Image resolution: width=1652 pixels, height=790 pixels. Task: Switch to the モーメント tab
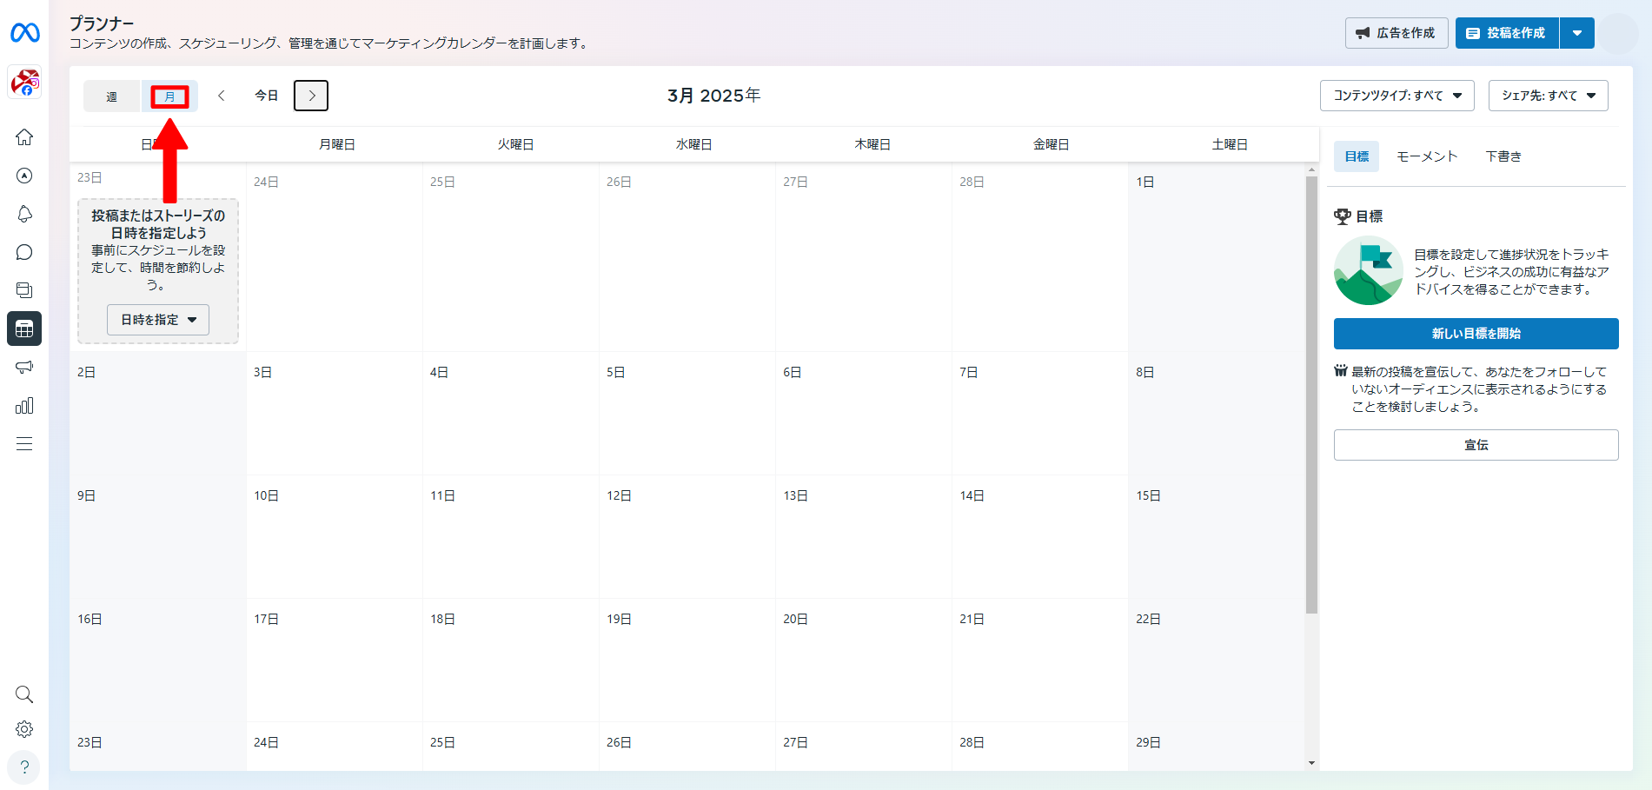point(1426,156)
